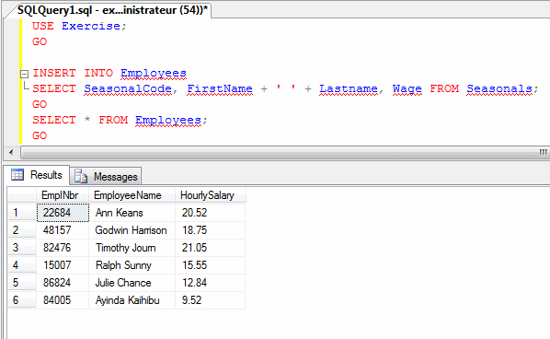The image size is (550, 339).
Task: Select row header number 6
Action: pyautogui.click(x=22, y=300)
